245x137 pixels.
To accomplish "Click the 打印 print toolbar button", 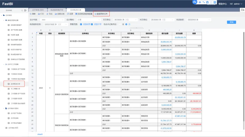I will (41, 14).
